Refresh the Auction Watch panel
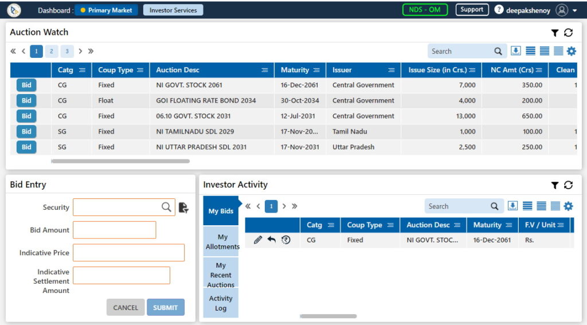 (568, 33)
